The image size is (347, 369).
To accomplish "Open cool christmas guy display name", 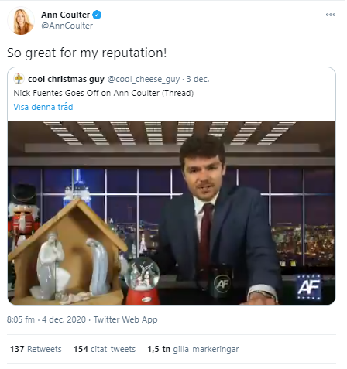I will [x=66, y=79].
